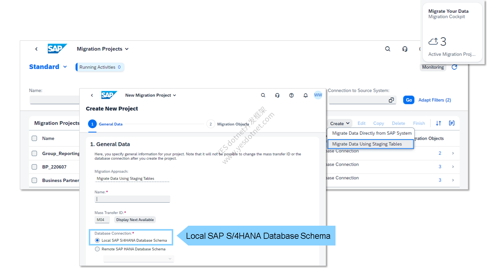
Task: Tick checkbox for Business Partner project
Action: (x=34, y=180)
